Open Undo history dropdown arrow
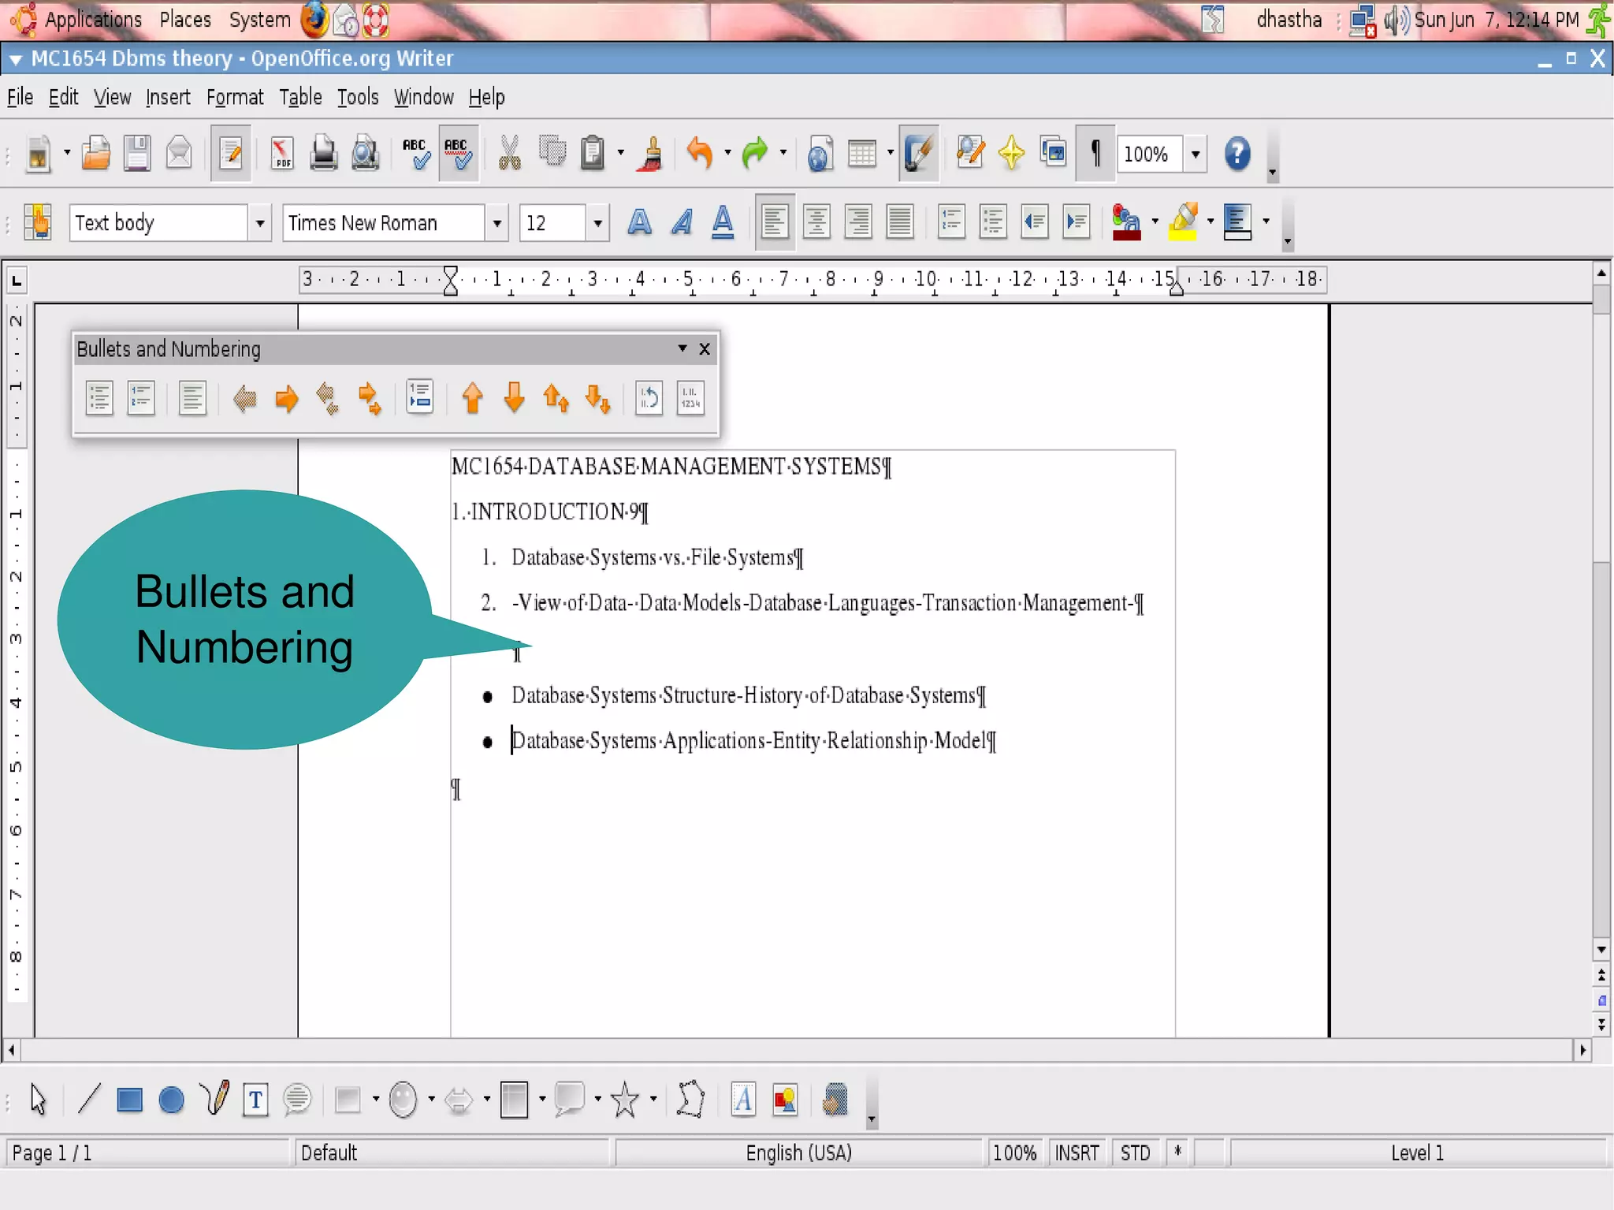The height and width of the screenshot is (1210, 1614). pos(727,153)
